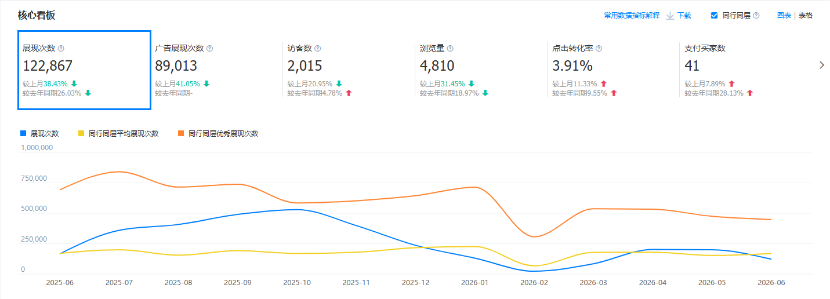The image size is (830, 299).
Task: Select the 广告展现次数 metric card
Action: pyautogui.click(x=216, y=70)
